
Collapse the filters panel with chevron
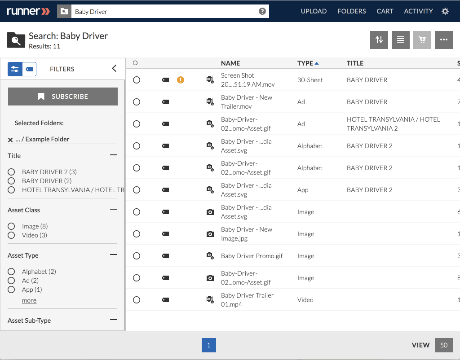tap(114, 69)
